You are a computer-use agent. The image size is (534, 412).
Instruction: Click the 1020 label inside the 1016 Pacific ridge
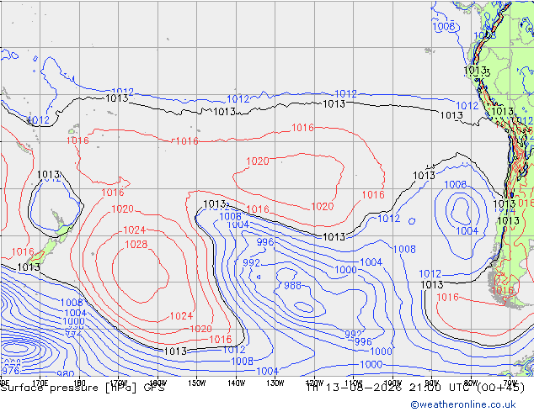click(258, 161)
